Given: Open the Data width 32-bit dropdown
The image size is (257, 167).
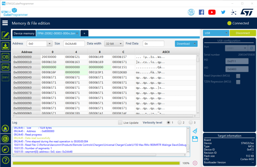Looking at the screenshot, I should tap(114, 44).
